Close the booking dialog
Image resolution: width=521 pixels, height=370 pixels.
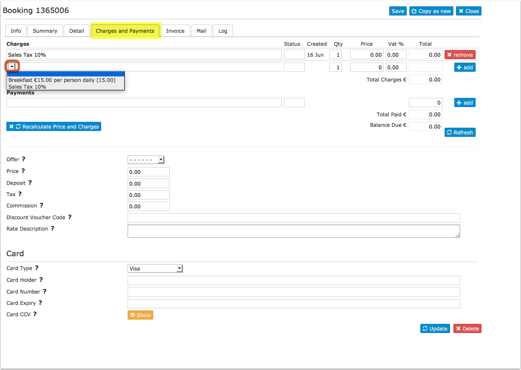point(469,11)
